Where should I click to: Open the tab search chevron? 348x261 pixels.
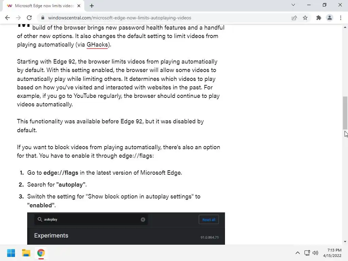[x=293, y=5]
